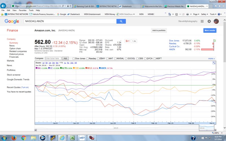Screen dimensions: 226x141
Task: Check the MAT compare checkbox
Action: [x=107, y=59]
